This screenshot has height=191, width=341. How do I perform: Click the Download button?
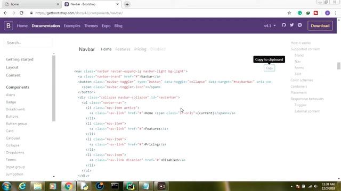320,25
